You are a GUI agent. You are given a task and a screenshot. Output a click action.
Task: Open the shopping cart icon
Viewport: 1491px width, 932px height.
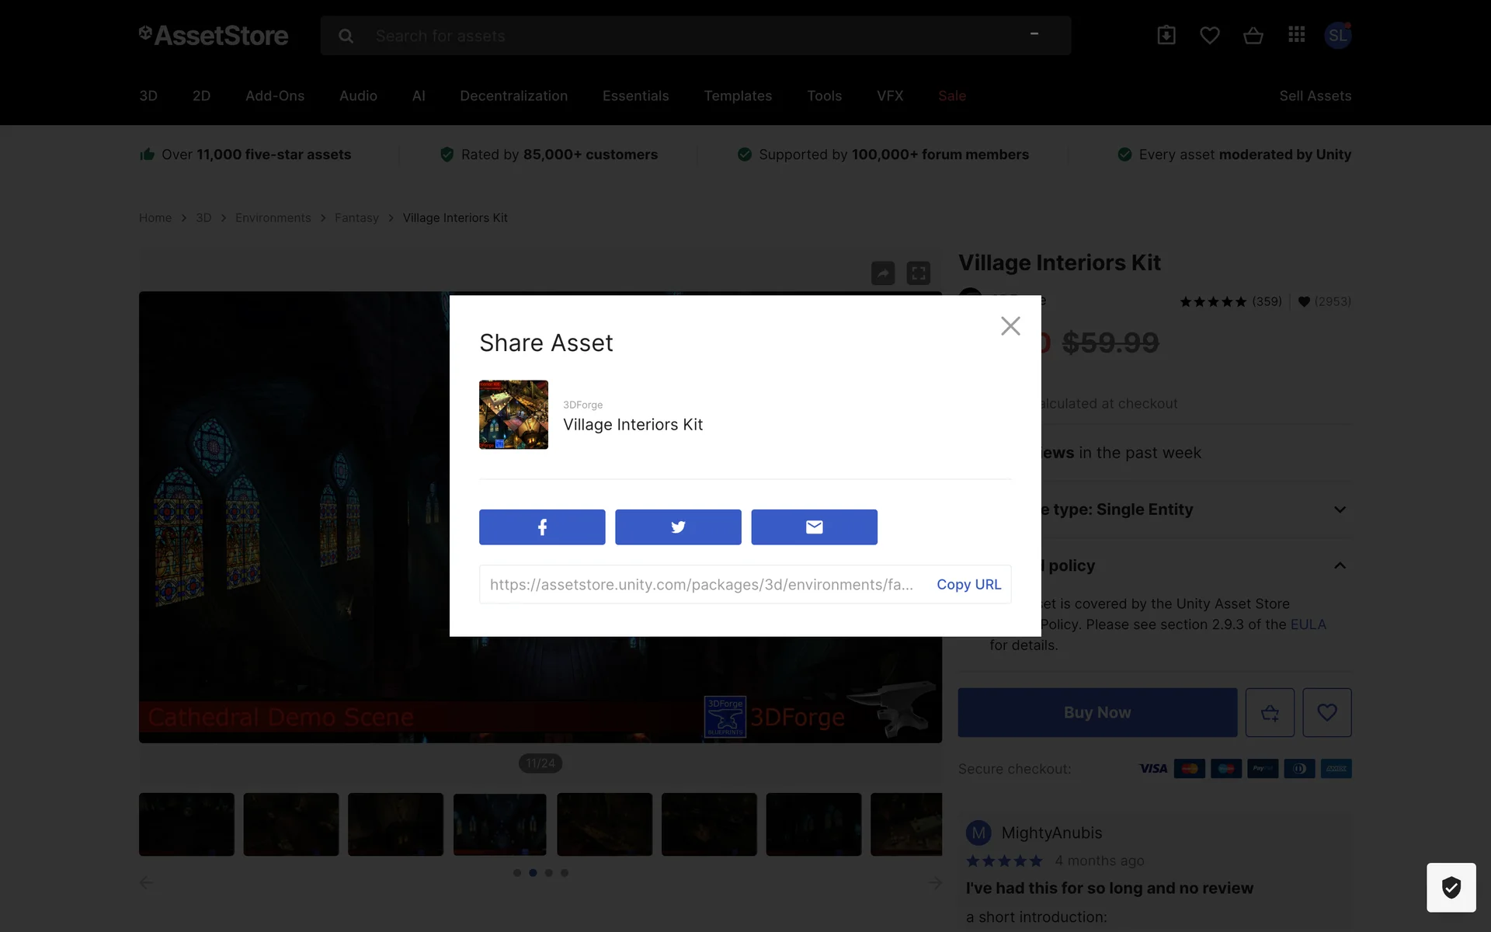(1253, 36)
